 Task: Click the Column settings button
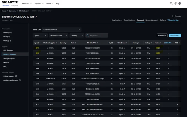click(162, 35)
